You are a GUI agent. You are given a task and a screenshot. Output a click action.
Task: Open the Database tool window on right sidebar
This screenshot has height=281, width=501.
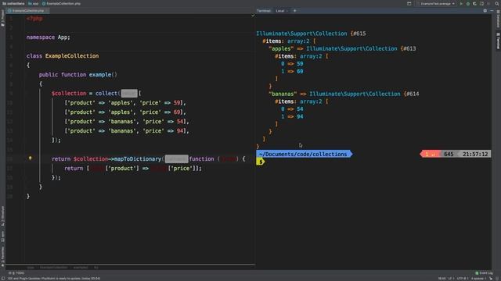[x=498, y=18]
